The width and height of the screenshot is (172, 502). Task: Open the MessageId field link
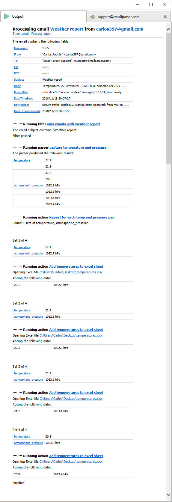click(21, 48)
